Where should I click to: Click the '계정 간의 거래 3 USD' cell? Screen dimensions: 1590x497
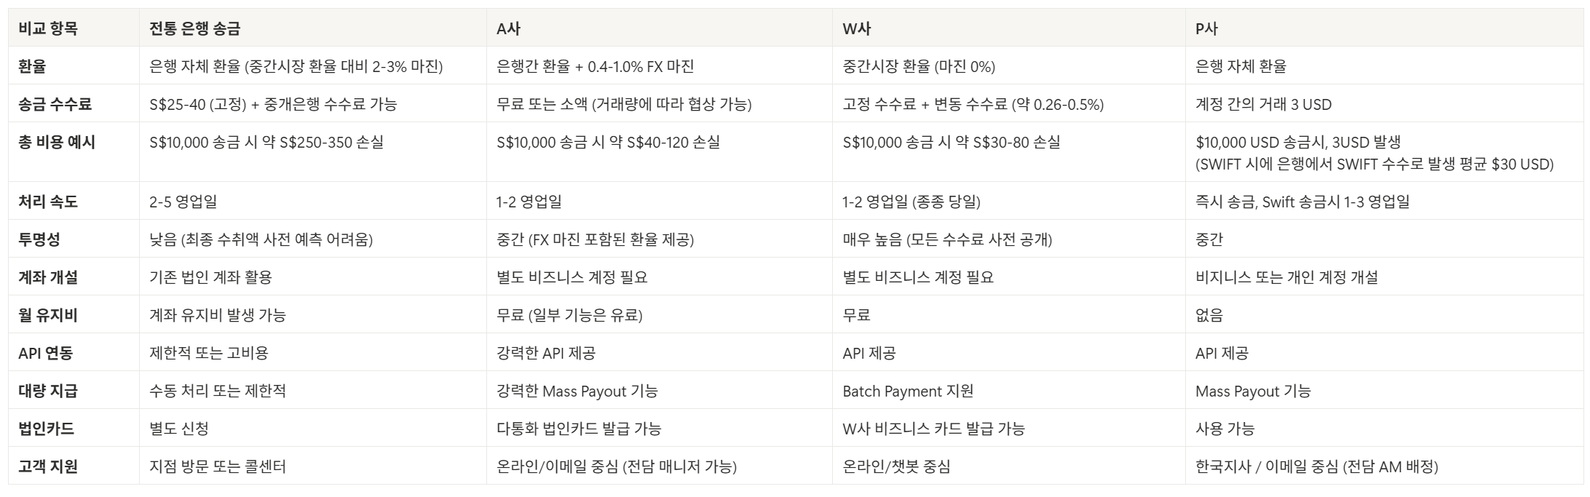point(1263,104)
